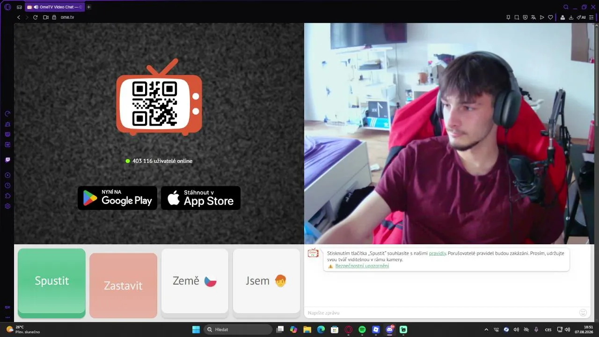Open camera permission indicator in address bar
This screenshot has height=337, width=599.
46,17
